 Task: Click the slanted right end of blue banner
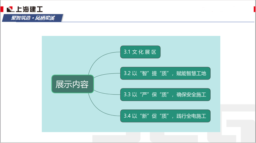click(x=61, y=18)
